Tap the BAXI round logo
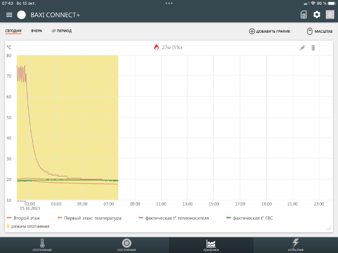This screenshot has width=338, height=253. [x=22, y=15]
